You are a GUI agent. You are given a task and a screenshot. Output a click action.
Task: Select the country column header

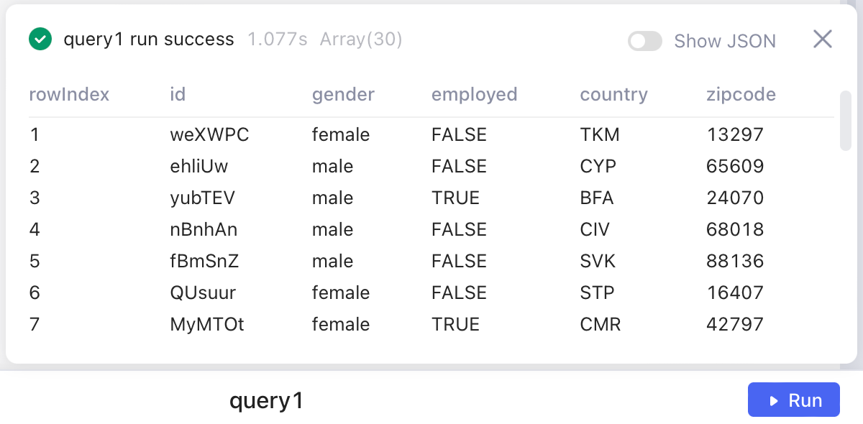click(x=613, y=94)
